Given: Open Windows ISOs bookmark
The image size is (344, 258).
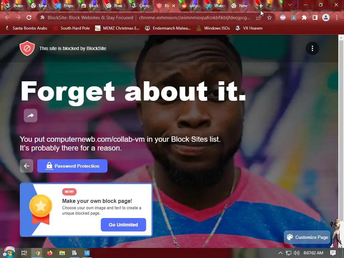Looking at the screenshot, I should click(x=213, y=28).
